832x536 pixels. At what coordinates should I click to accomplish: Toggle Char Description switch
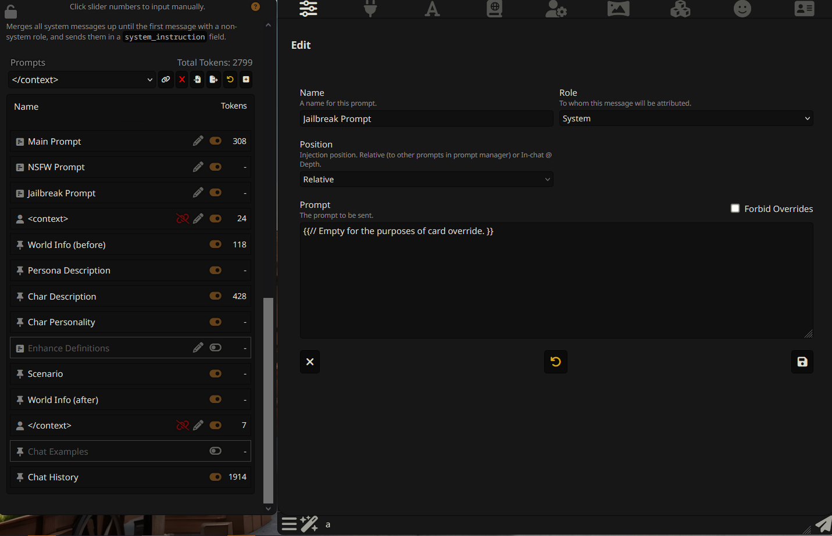[x=215, y=296]
